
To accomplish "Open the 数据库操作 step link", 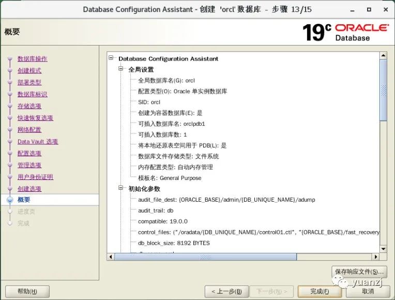I will (x=32, y=59).
